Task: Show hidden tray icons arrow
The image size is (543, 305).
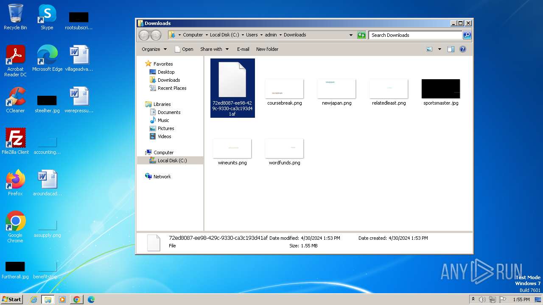Action: [473, 299]
